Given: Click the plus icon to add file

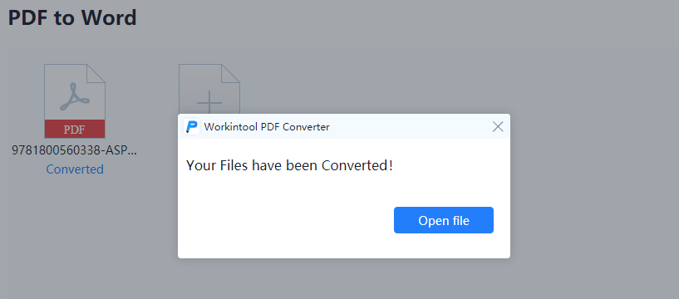Looking at the screenshot, I should [x=209, y=103].
